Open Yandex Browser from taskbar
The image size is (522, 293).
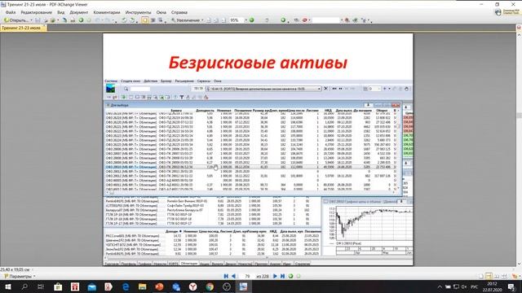point(192,286)
